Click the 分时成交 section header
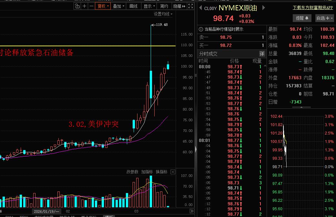This screenshot has width=336, height=217. [x=208, y=54]
